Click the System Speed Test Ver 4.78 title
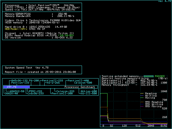172x129 pixels. [x=27, y=68]
